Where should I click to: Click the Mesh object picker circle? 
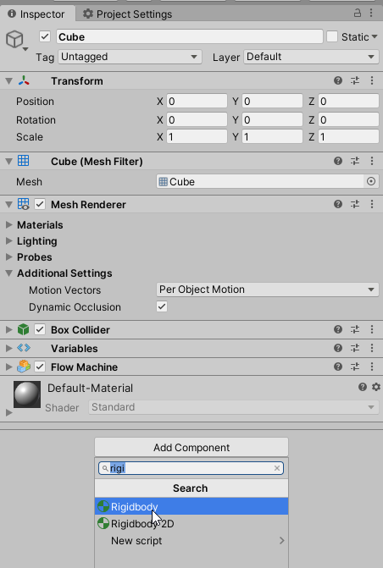coord(370,181)
